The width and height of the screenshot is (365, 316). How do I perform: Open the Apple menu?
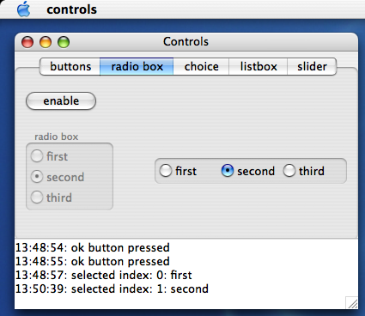(x=23, y=9)
